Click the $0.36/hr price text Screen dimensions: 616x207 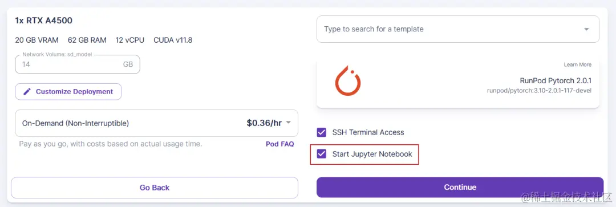click(x=264, y=123)
